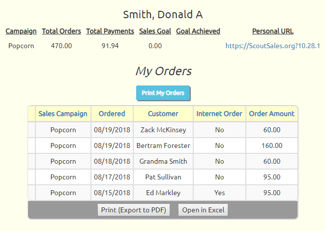Click Print (Export to PDF) button
The width and height of the screenshot is (326, 231).
coord(134,210)
